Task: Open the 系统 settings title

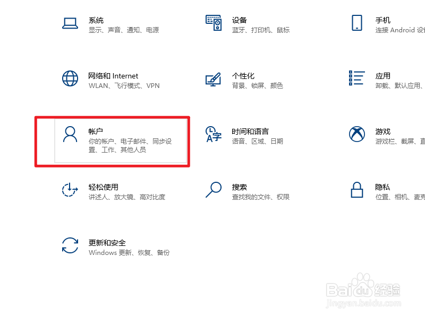Action: 96,20
